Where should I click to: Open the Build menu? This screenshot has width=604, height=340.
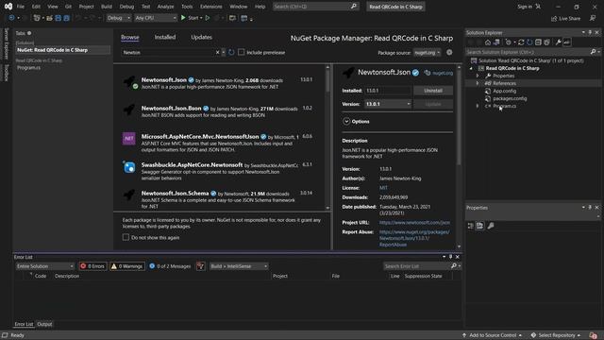(107, 7)
